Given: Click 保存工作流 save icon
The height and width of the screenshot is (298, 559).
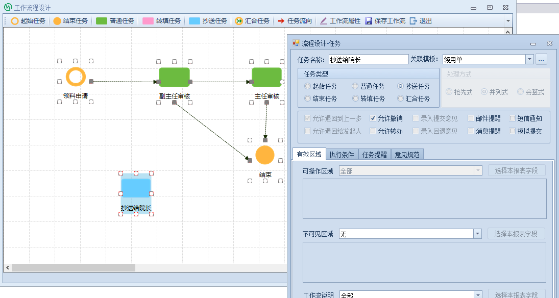Looking at the screenshot, I should 385,21.
